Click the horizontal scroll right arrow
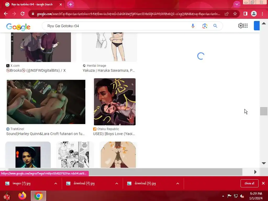 pos(255,172)
